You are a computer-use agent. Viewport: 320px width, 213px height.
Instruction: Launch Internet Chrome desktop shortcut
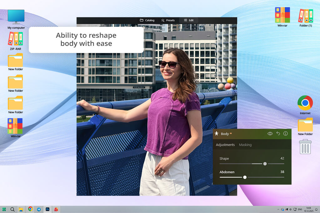pos(305,105)
